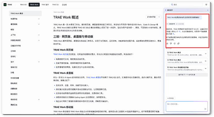
Task: Select the TRAE Work tab
Action: point(34,5)
